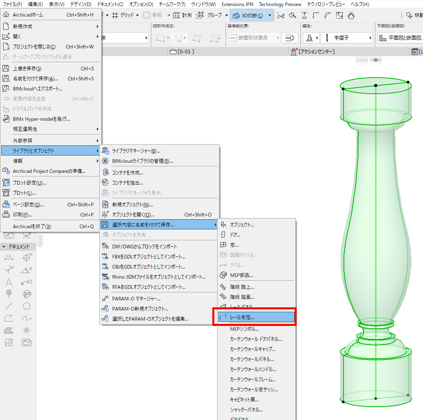The image size is (423, 420).
Task: Open the 手摺子 structure dropdown
Action: click(x=347, y=38)
